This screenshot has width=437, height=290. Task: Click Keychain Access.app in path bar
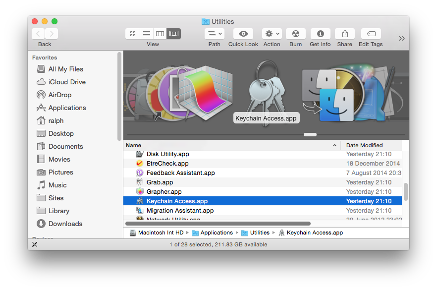(x=311, y=232)
